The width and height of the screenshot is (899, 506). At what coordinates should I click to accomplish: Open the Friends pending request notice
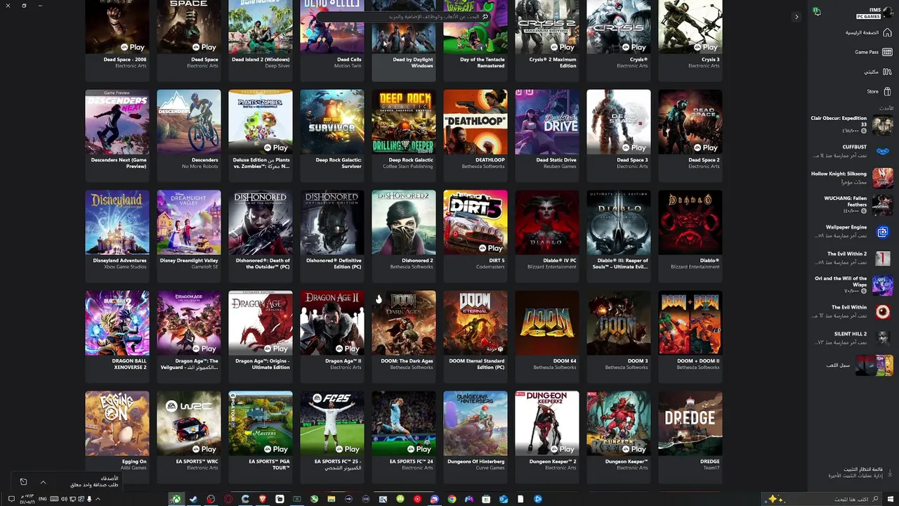pyautogui.click(x=94, y=484)
